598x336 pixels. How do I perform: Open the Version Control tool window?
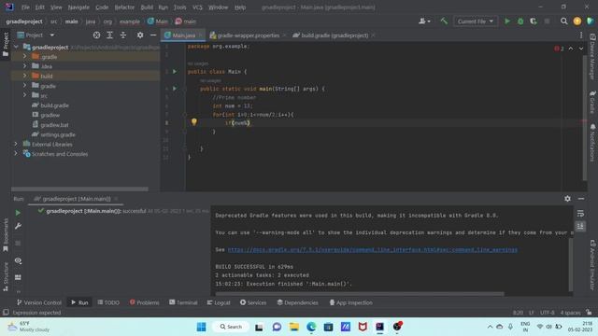point(39,302)
